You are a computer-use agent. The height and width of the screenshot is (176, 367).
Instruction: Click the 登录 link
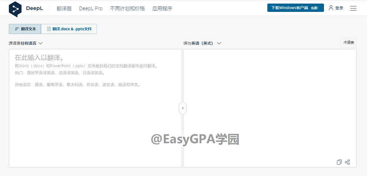[339, 8]
